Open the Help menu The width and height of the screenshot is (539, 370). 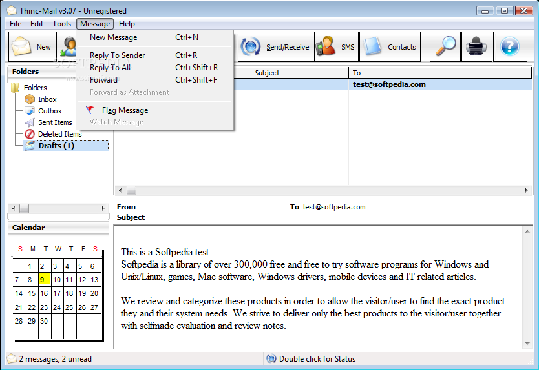point(127,24)
